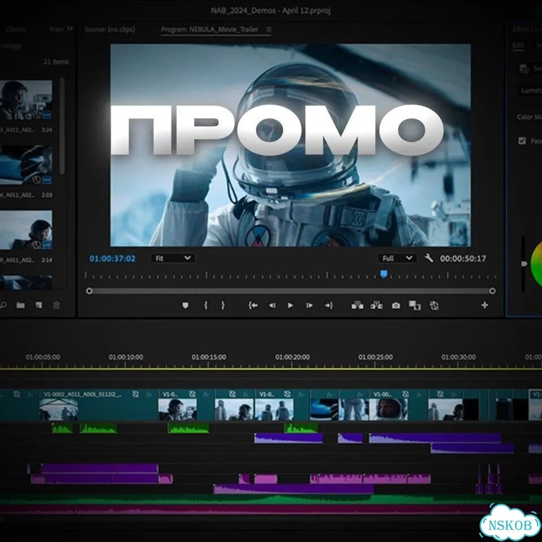Click the blue playhead marker on scrubber
Screen dimensions: 542x542
point(384,274)
